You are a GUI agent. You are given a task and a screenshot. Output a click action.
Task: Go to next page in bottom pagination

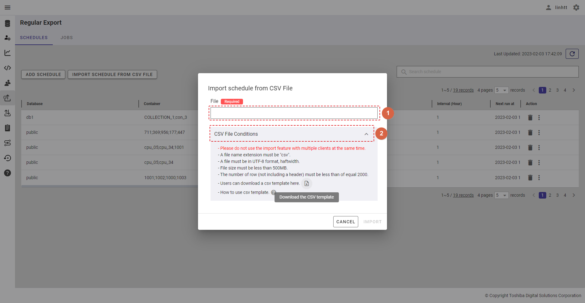574,195
